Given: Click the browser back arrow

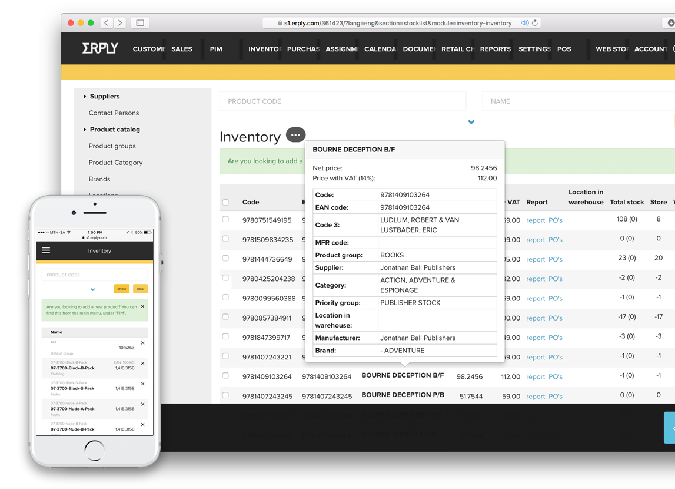Looking at the screenshot, I should (x=107, y=23).
